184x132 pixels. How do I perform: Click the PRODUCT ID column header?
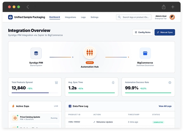pyautogui.click(x=74, y=115)
